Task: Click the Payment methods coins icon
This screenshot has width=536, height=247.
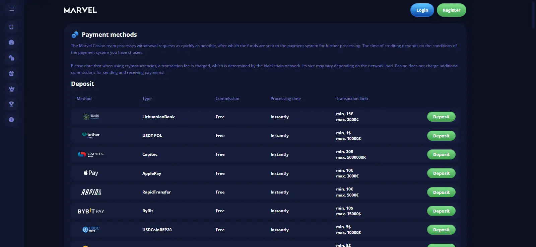Action: pyautogui.click(x=75, y=35)
